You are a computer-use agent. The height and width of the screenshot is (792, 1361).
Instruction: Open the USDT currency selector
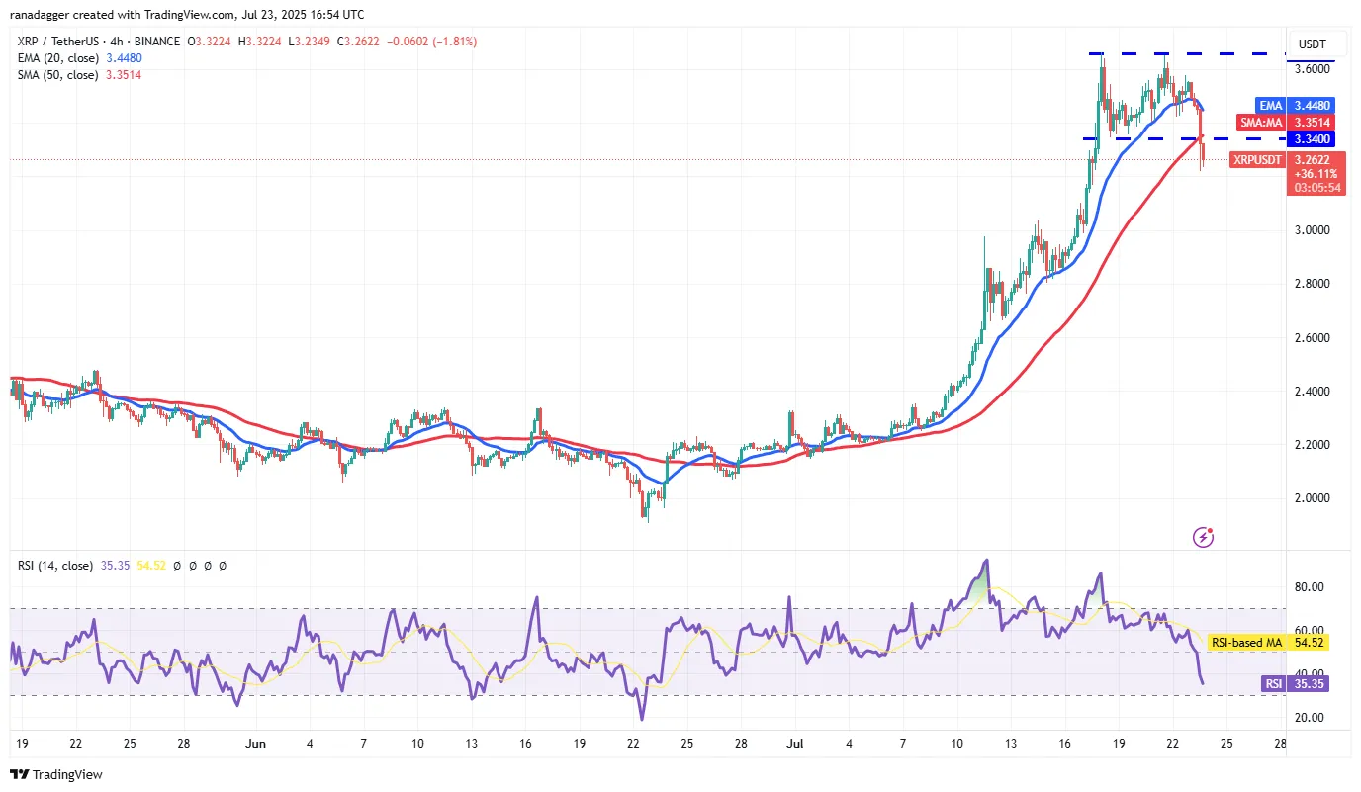click(x=1312, y=44)
